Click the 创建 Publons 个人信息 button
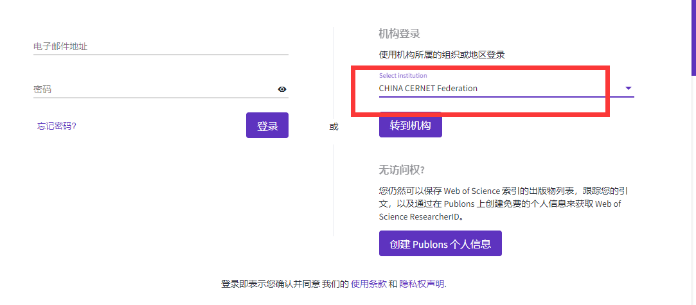This screenshot has width=696, height=305. tap(440, 243)
